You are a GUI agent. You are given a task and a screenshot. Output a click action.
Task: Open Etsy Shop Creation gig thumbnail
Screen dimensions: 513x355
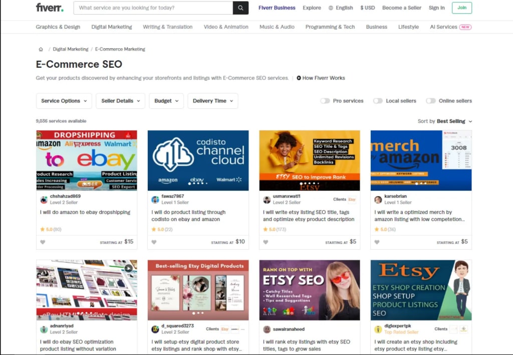(x=421, y=290)
